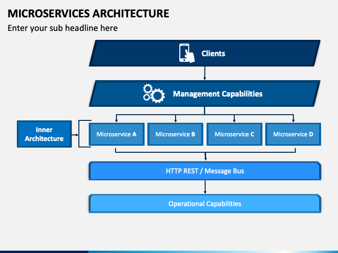Click the Microservice C box
Viewport: 338px width, 253px height.
(x=234, y=134)
